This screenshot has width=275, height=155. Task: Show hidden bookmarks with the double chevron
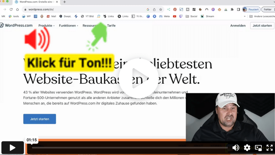[x=245, y=16]
